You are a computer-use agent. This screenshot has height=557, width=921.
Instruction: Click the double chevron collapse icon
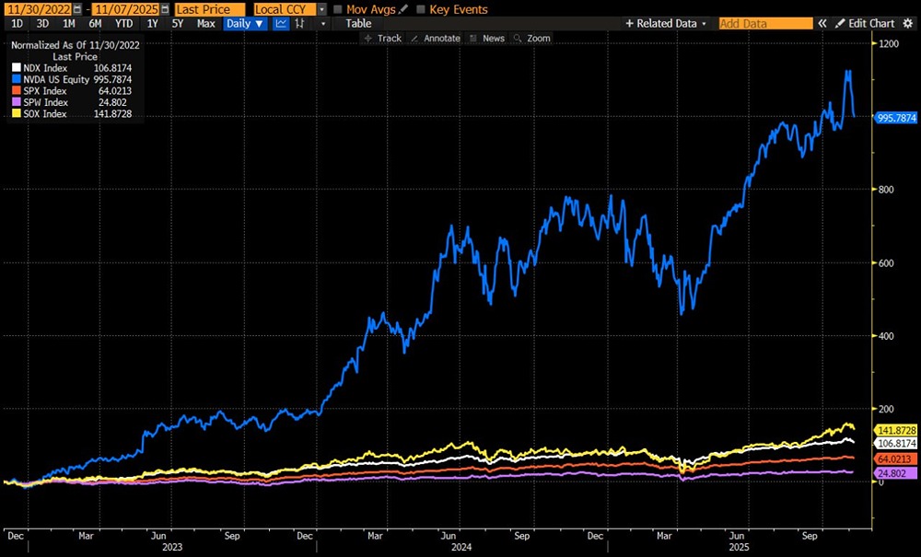point(822,23)
